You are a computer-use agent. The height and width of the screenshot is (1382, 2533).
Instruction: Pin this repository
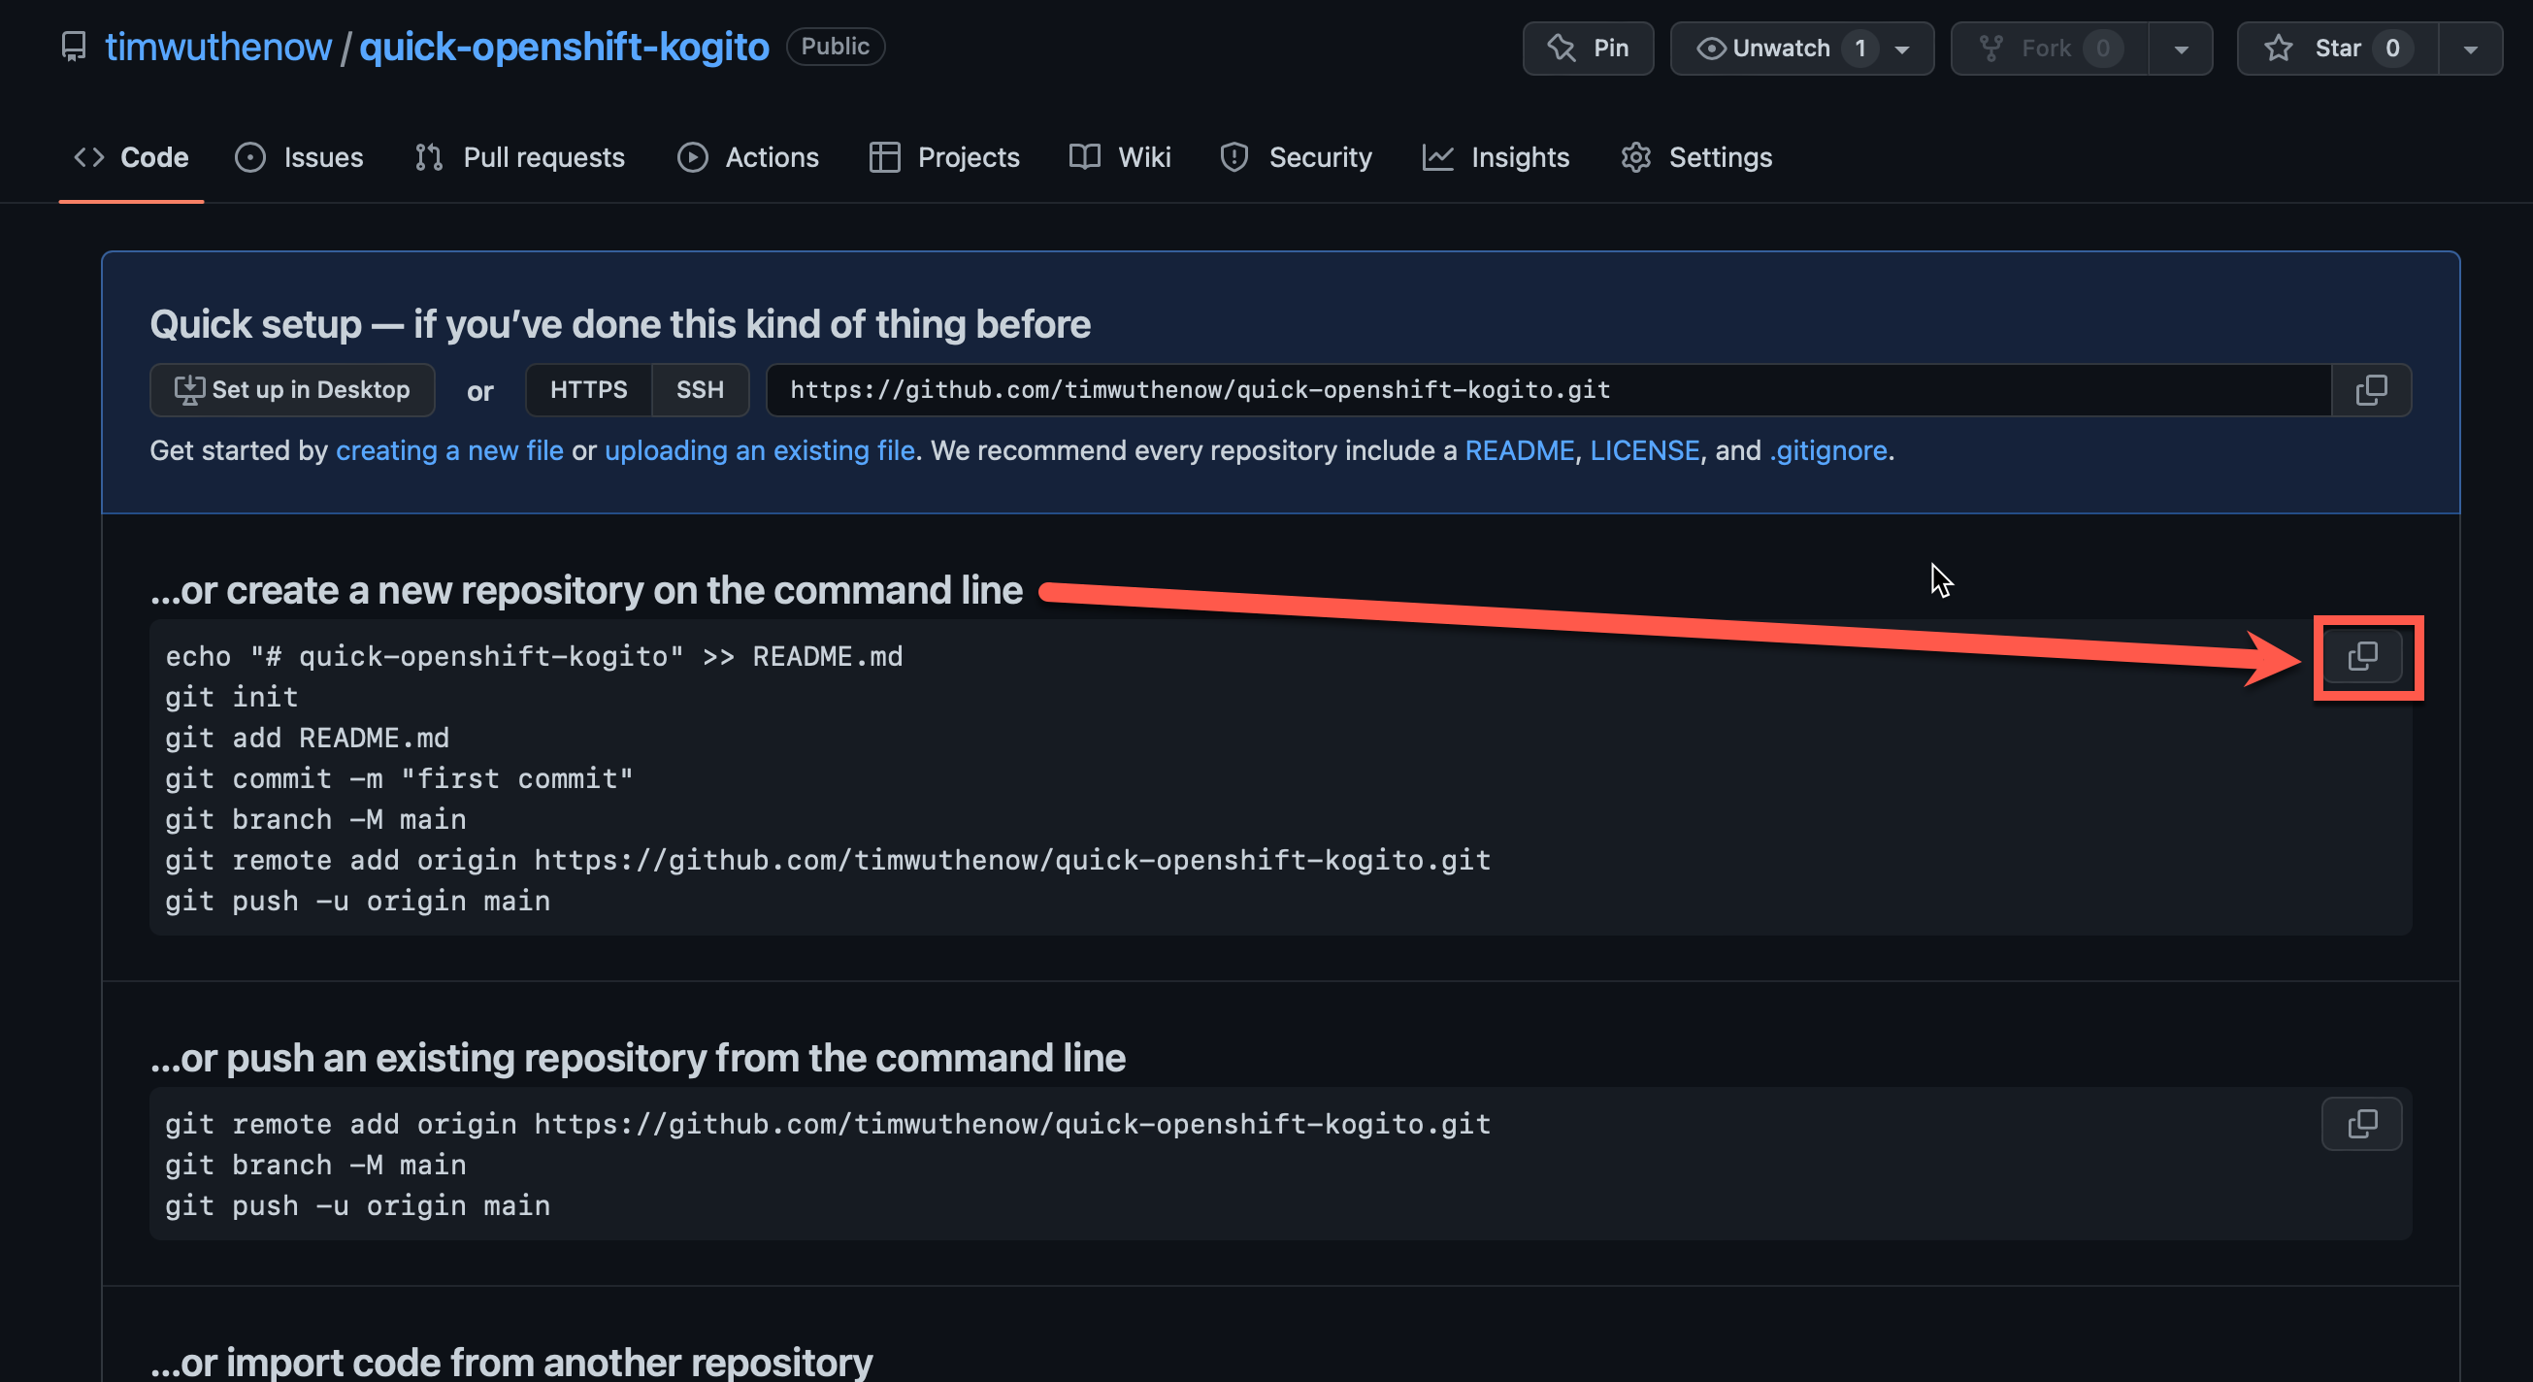point(1587,49)
